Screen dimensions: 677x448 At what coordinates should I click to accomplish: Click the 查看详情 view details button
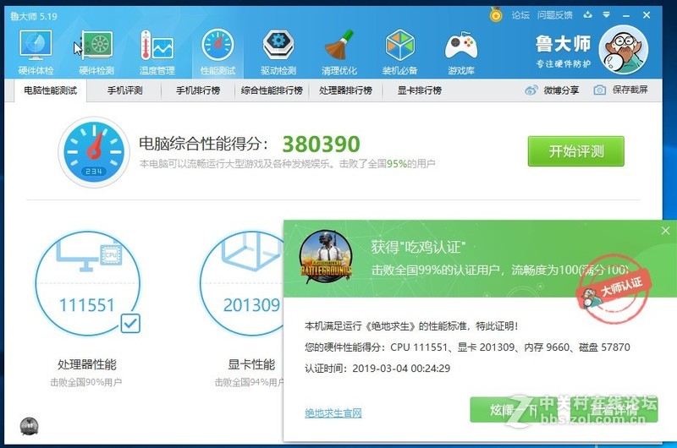(x=614, y=410)
